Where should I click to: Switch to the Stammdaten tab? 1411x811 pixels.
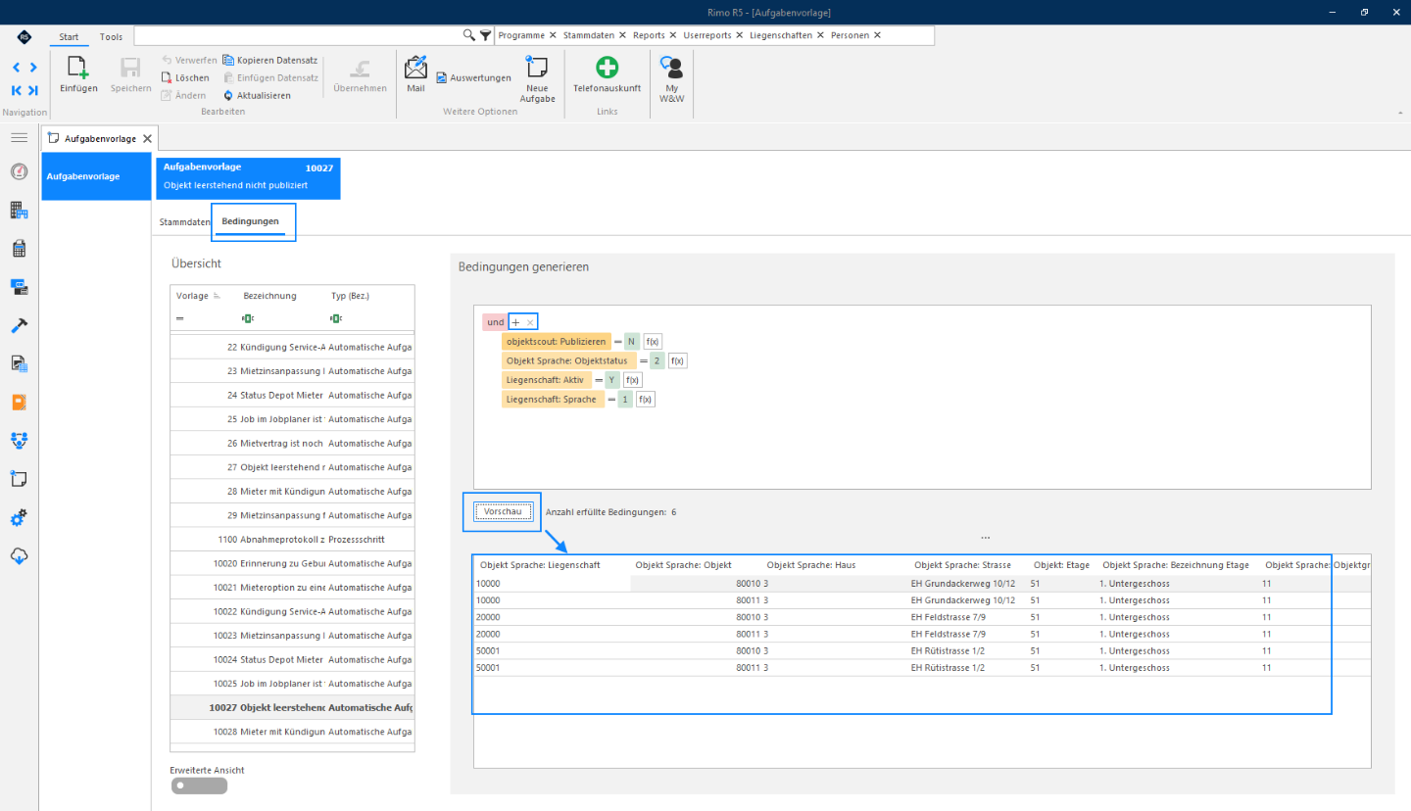184,222
